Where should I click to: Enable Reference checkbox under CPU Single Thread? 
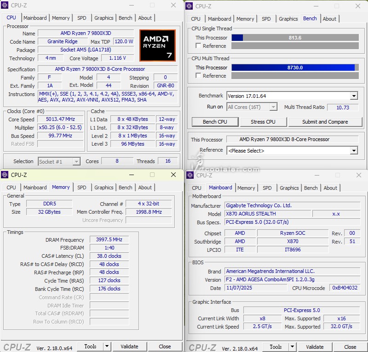coord(198,46)
